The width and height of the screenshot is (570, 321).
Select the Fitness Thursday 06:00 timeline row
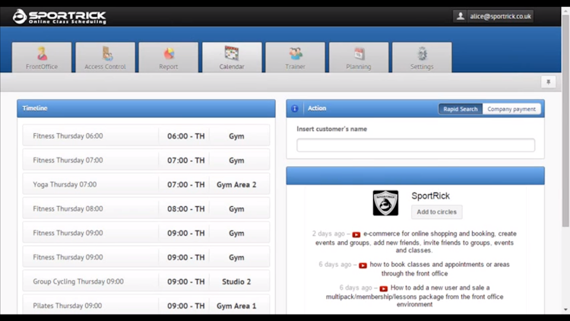(146, 135)
